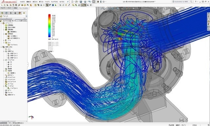Click the Save icon in the top toolbar

(81, 2)
